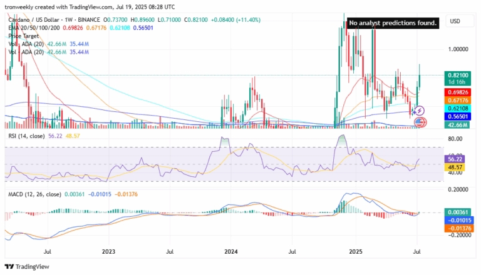Click the orange 0.67176 EMA price label
Screen dimensions: 481x275
pos(460,100)
